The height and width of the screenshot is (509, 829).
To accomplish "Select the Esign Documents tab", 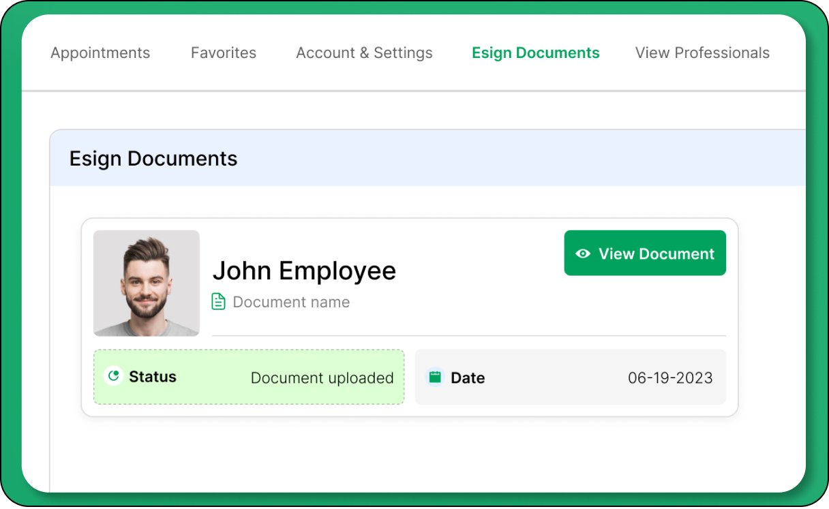I will click(535, 53).
